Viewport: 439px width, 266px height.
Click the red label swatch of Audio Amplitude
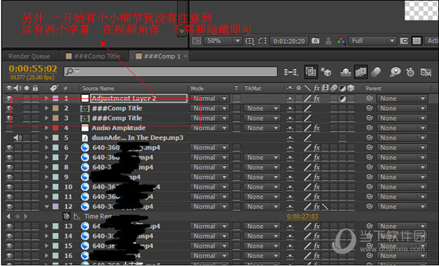[x=56, y=128]
